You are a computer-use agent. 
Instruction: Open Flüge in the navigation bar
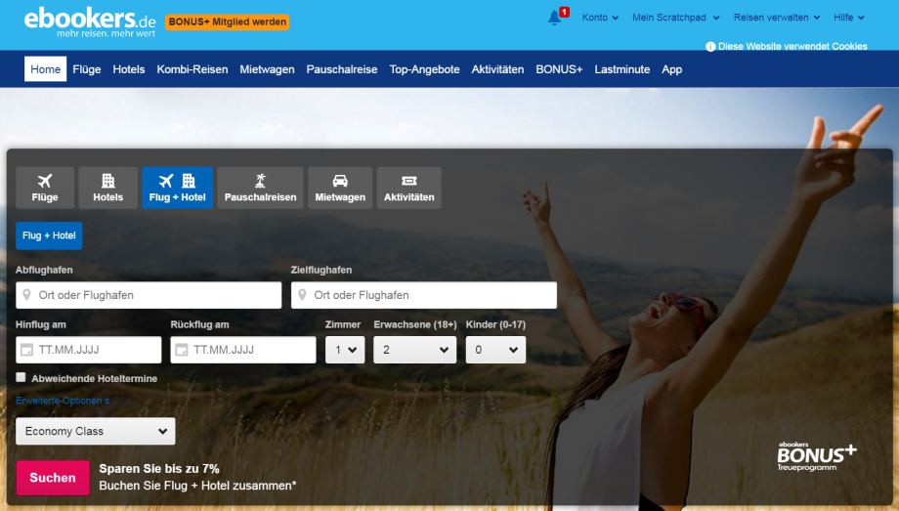tap(87, 69)
